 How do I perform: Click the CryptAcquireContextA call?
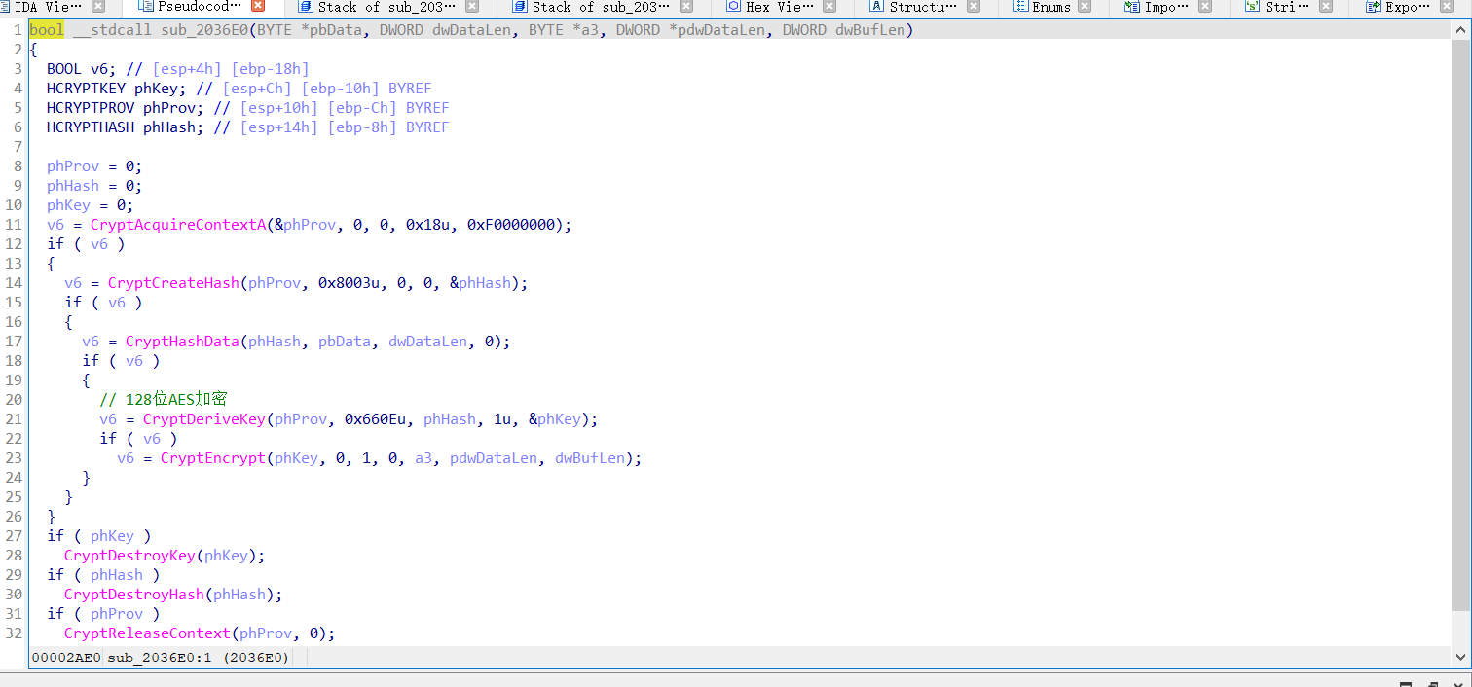[178, 225]
